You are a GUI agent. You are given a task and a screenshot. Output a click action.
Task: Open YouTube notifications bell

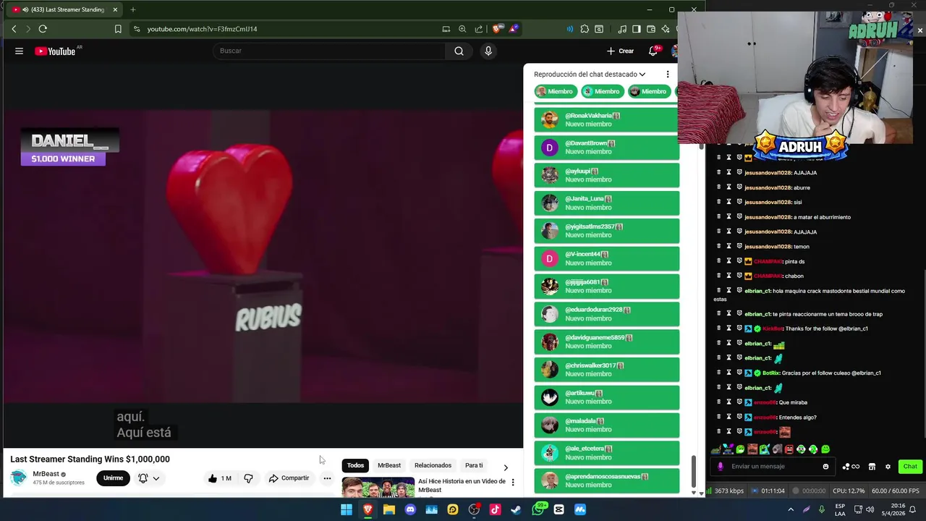point(653,51)
